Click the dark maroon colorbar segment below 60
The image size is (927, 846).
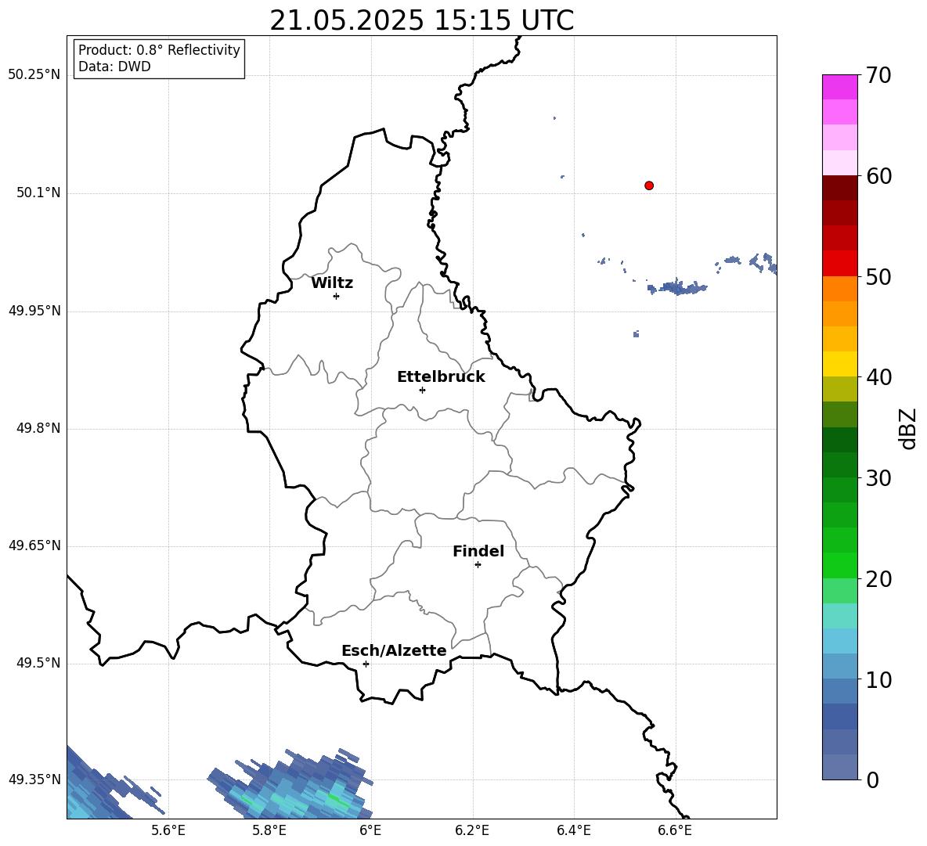(x=840, y=188)
